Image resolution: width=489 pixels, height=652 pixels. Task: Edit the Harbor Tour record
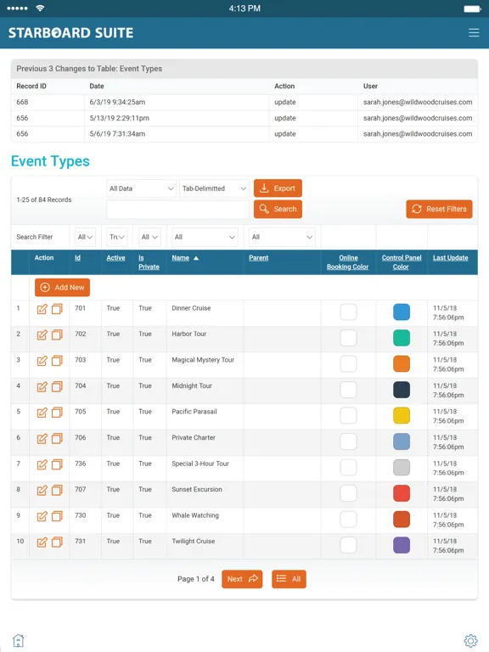[42, 334]
